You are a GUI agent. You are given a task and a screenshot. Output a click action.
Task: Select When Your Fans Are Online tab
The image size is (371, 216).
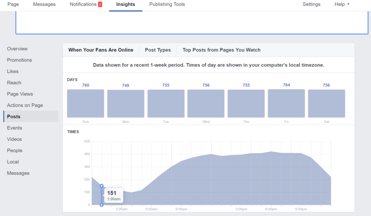coord(101,50)
